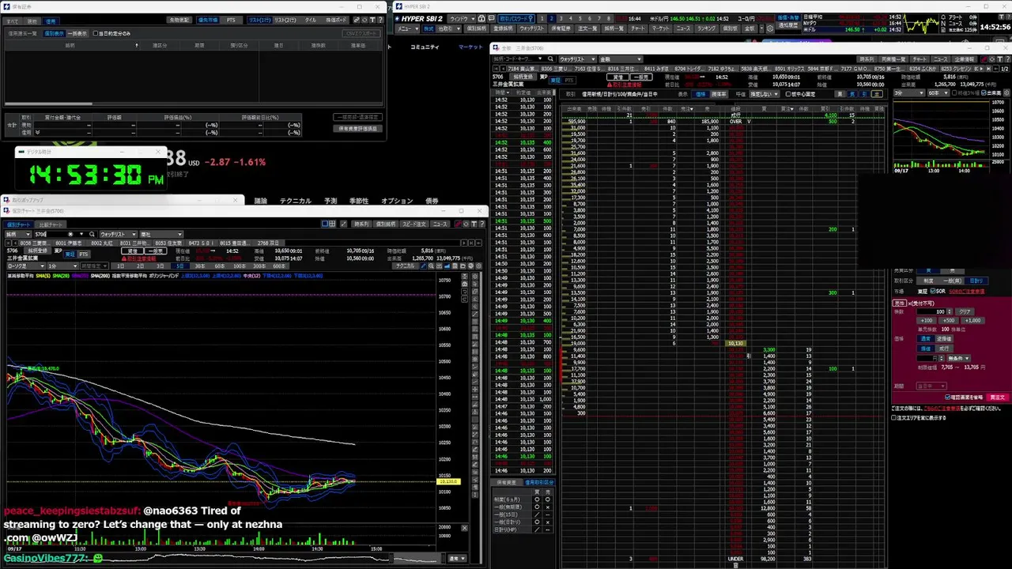
Task: Switch to workspace 2 in HYPER SBI 2
Action: pos(552,18)
